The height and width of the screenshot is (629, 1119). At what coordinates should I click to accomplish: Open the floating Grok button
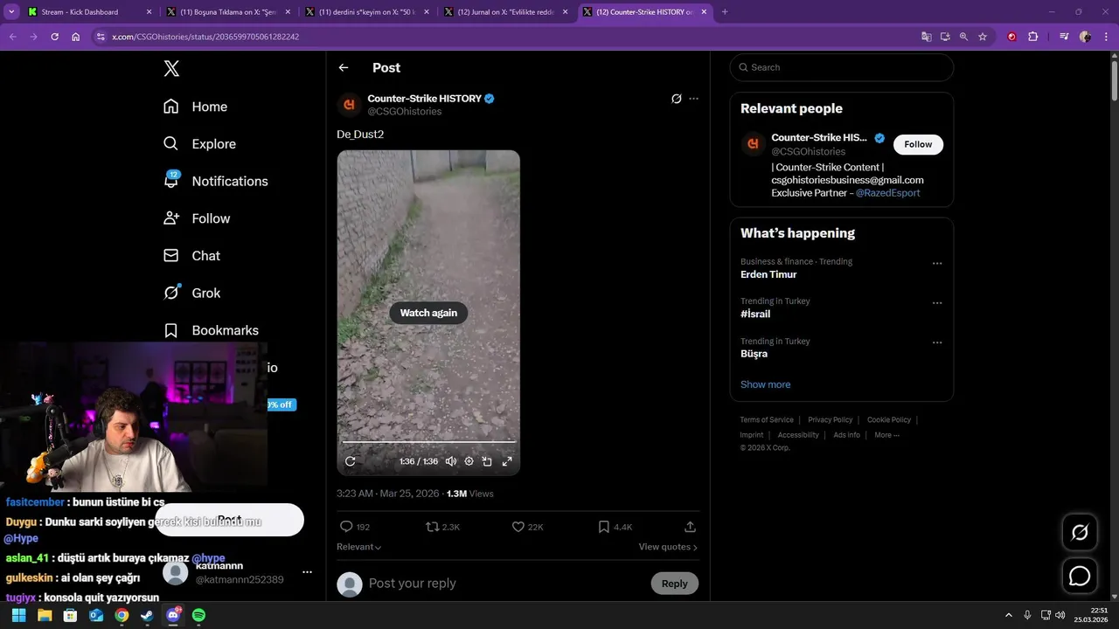pos(1080,532)
